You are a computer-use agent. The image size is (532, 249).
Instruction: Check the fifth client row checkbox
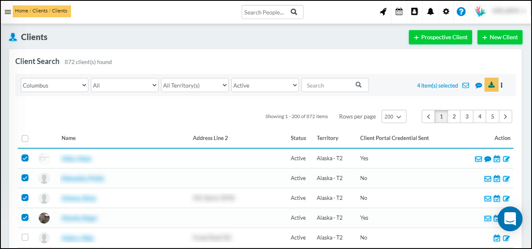click(25, 237)
